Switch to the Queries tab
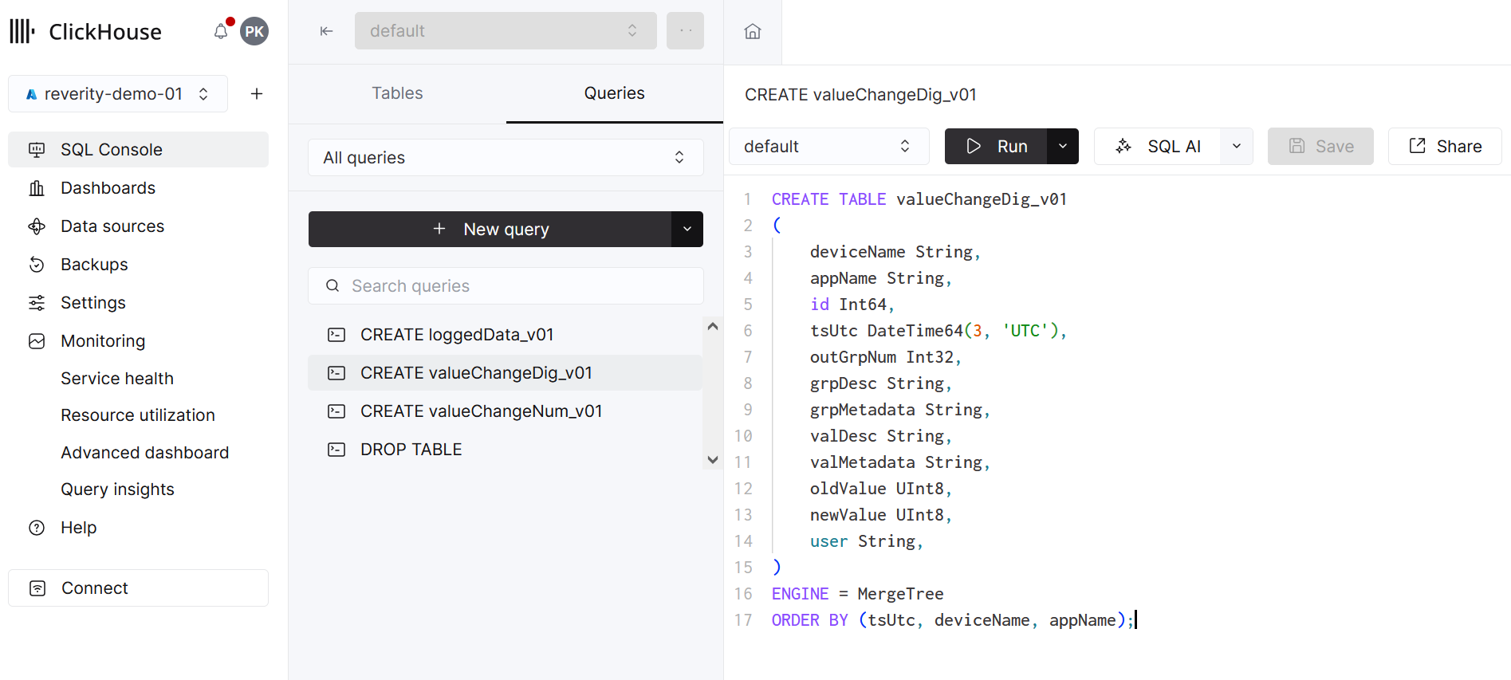This screenshot has width=1511, height=680. pos(615,93)
